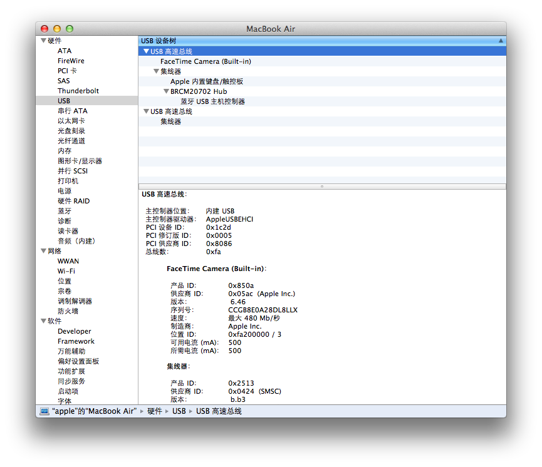Image resolution: width=542 pixels, height=467 pixels.
Task: Click 硬件 in the bottom path bar
Action: (155, 411)
